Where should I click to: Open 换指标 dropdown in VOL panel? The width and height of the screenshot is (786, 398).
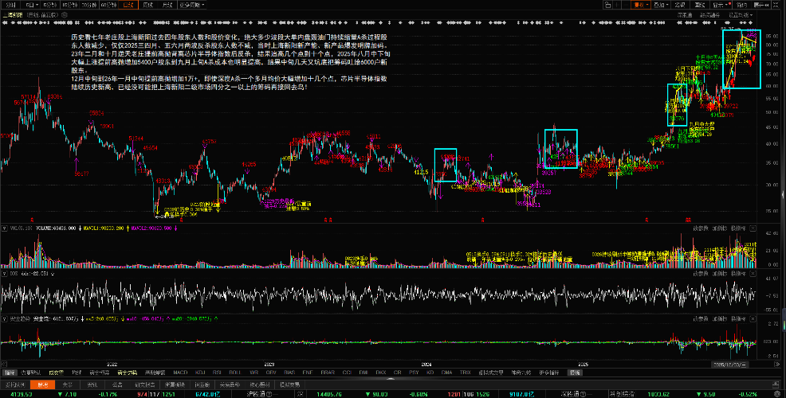tap(738, 228)
